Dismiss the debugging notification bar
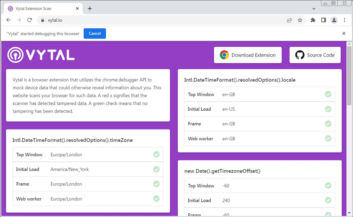 (344, 34)
